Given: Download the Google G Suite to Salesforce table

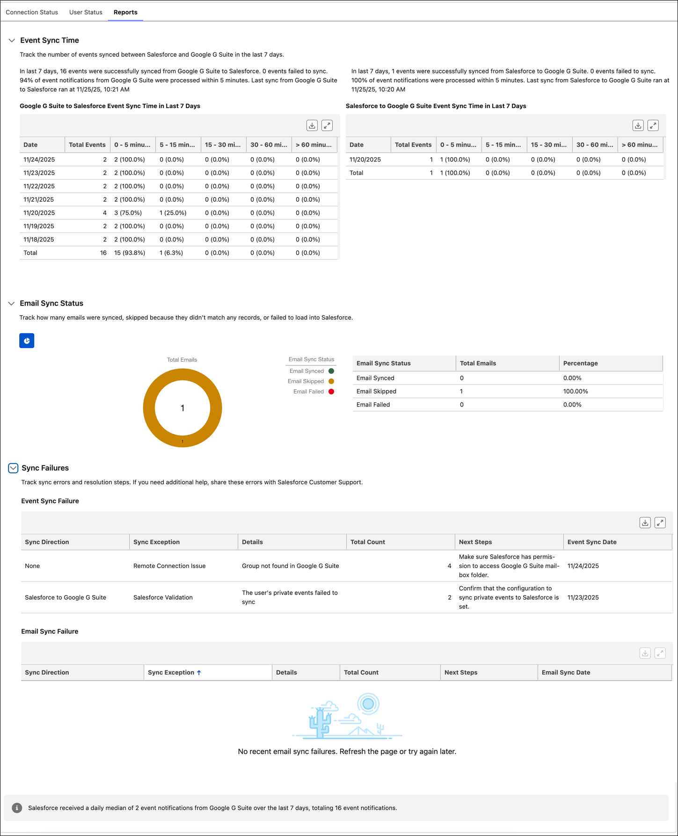Looking at the screenshot, I should (312, 125).
